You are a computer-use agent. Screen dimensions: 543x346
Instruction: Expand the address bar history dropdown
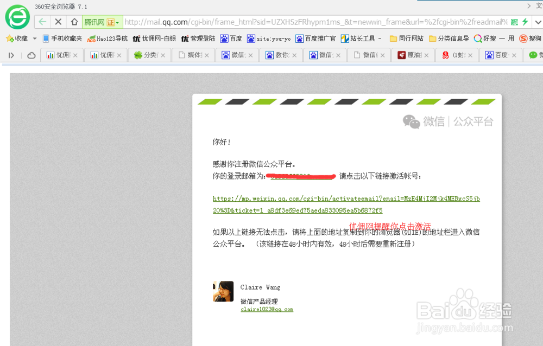tap(538, 22)
